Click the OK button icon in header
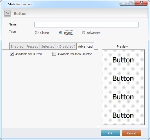 pyautogui.click(x=7, y=13)
